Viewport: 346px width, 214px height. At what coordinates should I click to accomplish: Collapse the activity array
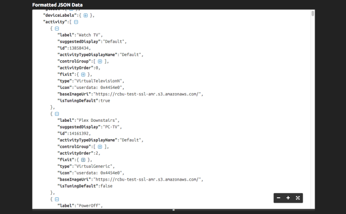pos(76,22)
